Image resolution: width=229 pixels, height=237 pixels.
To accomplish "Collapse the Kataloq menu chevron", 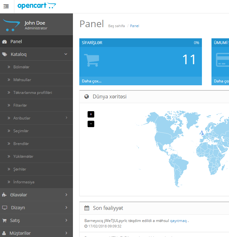I will click(66, 54).
